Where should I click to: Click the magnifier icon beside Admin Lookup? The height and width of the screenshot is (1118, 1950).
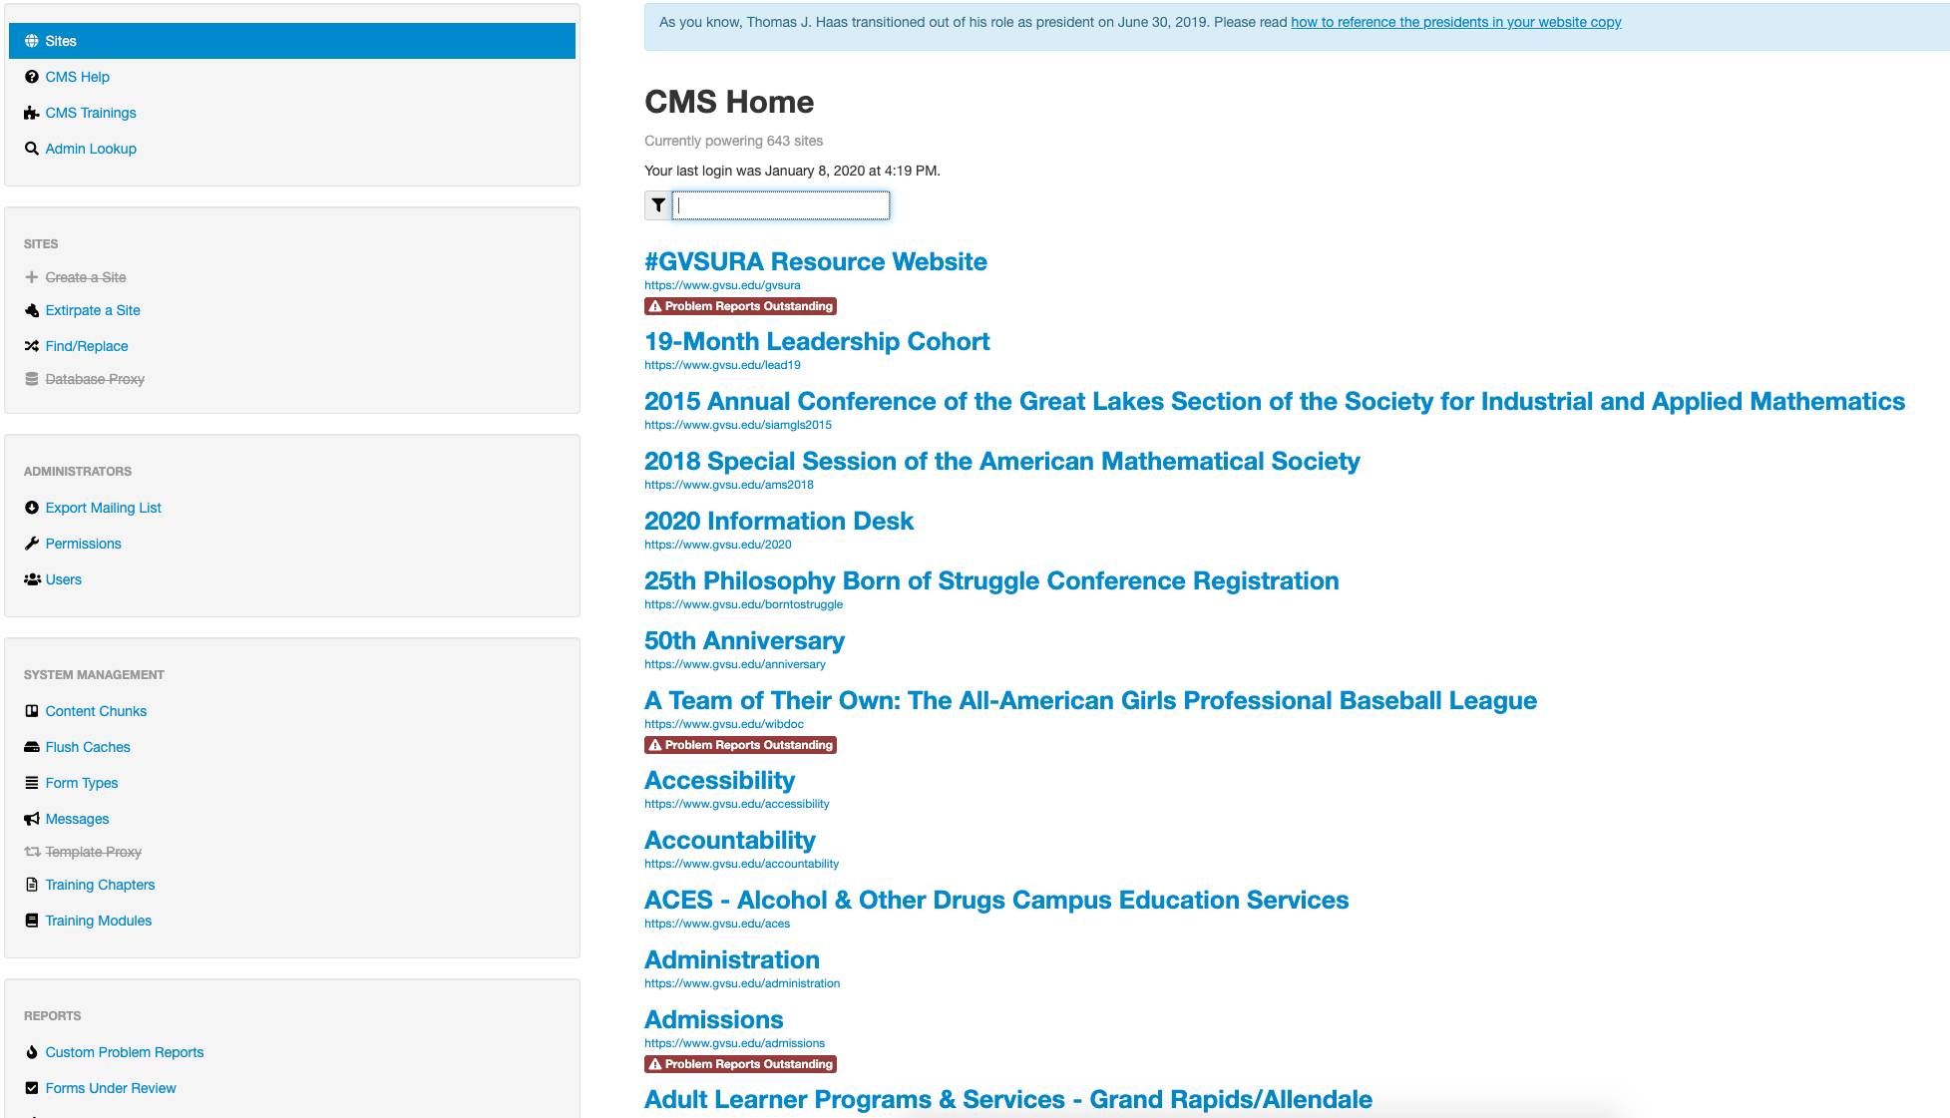(32, 149)
